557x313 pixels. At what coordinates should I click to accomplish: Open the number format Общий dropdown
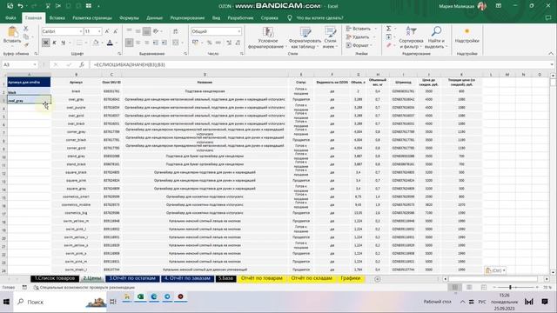point(239,31)
